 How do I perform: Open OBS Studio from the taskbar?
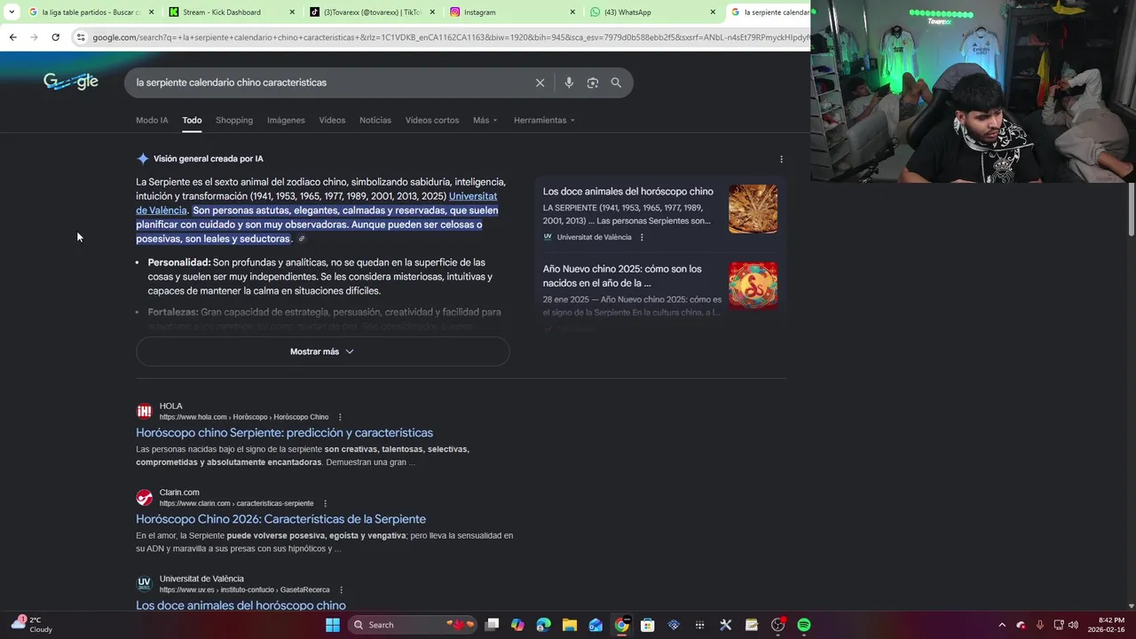point(777,625)
